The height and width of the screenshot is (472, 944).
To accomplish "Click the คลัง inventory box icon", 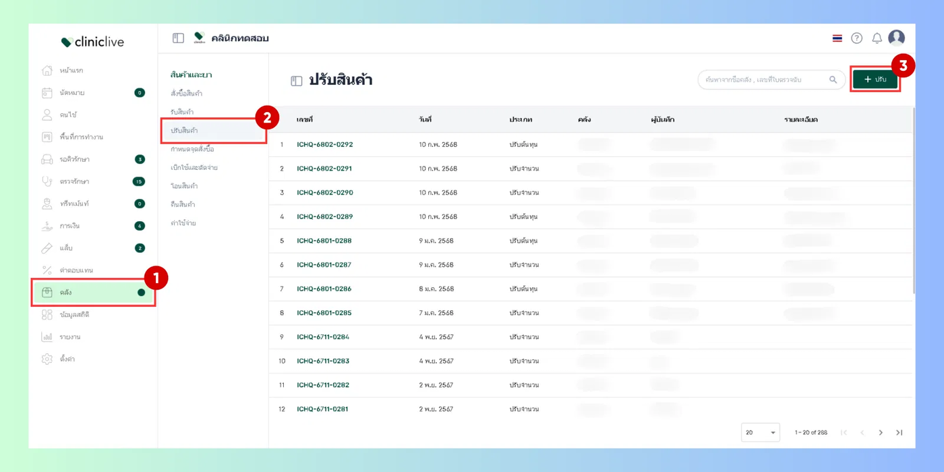I will [x=47, y=293].
